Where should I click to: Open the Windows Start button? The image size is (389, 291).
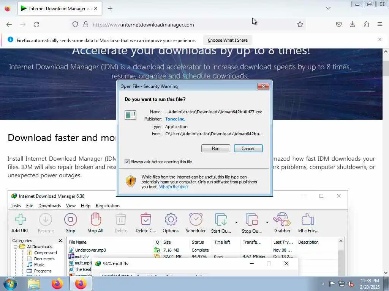10,283
